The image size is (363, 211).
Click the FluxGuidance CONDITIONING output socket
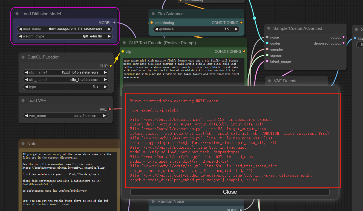click(x=241, y=23)
